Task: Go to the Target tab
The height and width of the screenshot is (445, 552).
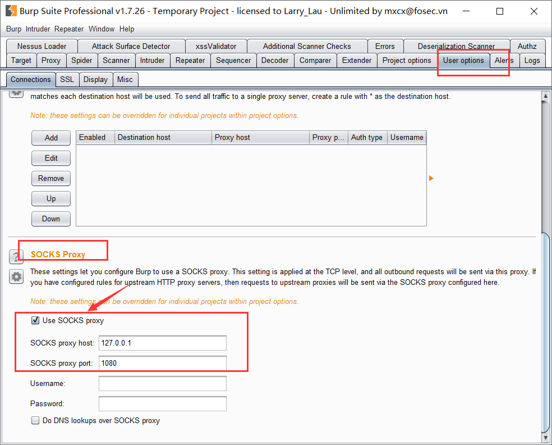Action: [x=21, y=60]
